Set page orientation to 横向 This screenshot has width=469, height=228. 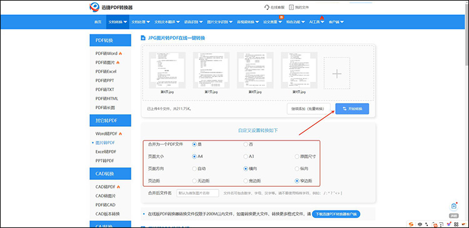coord(246,169)
